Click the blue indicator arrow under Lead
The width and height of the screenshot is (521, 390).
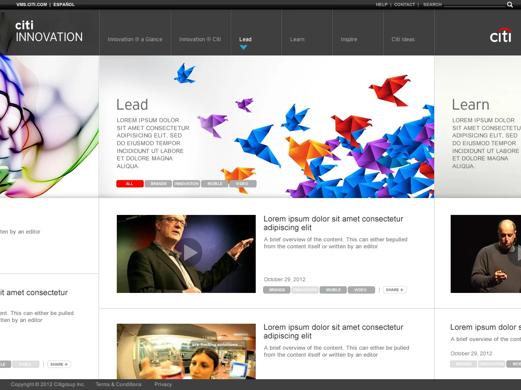244,47
